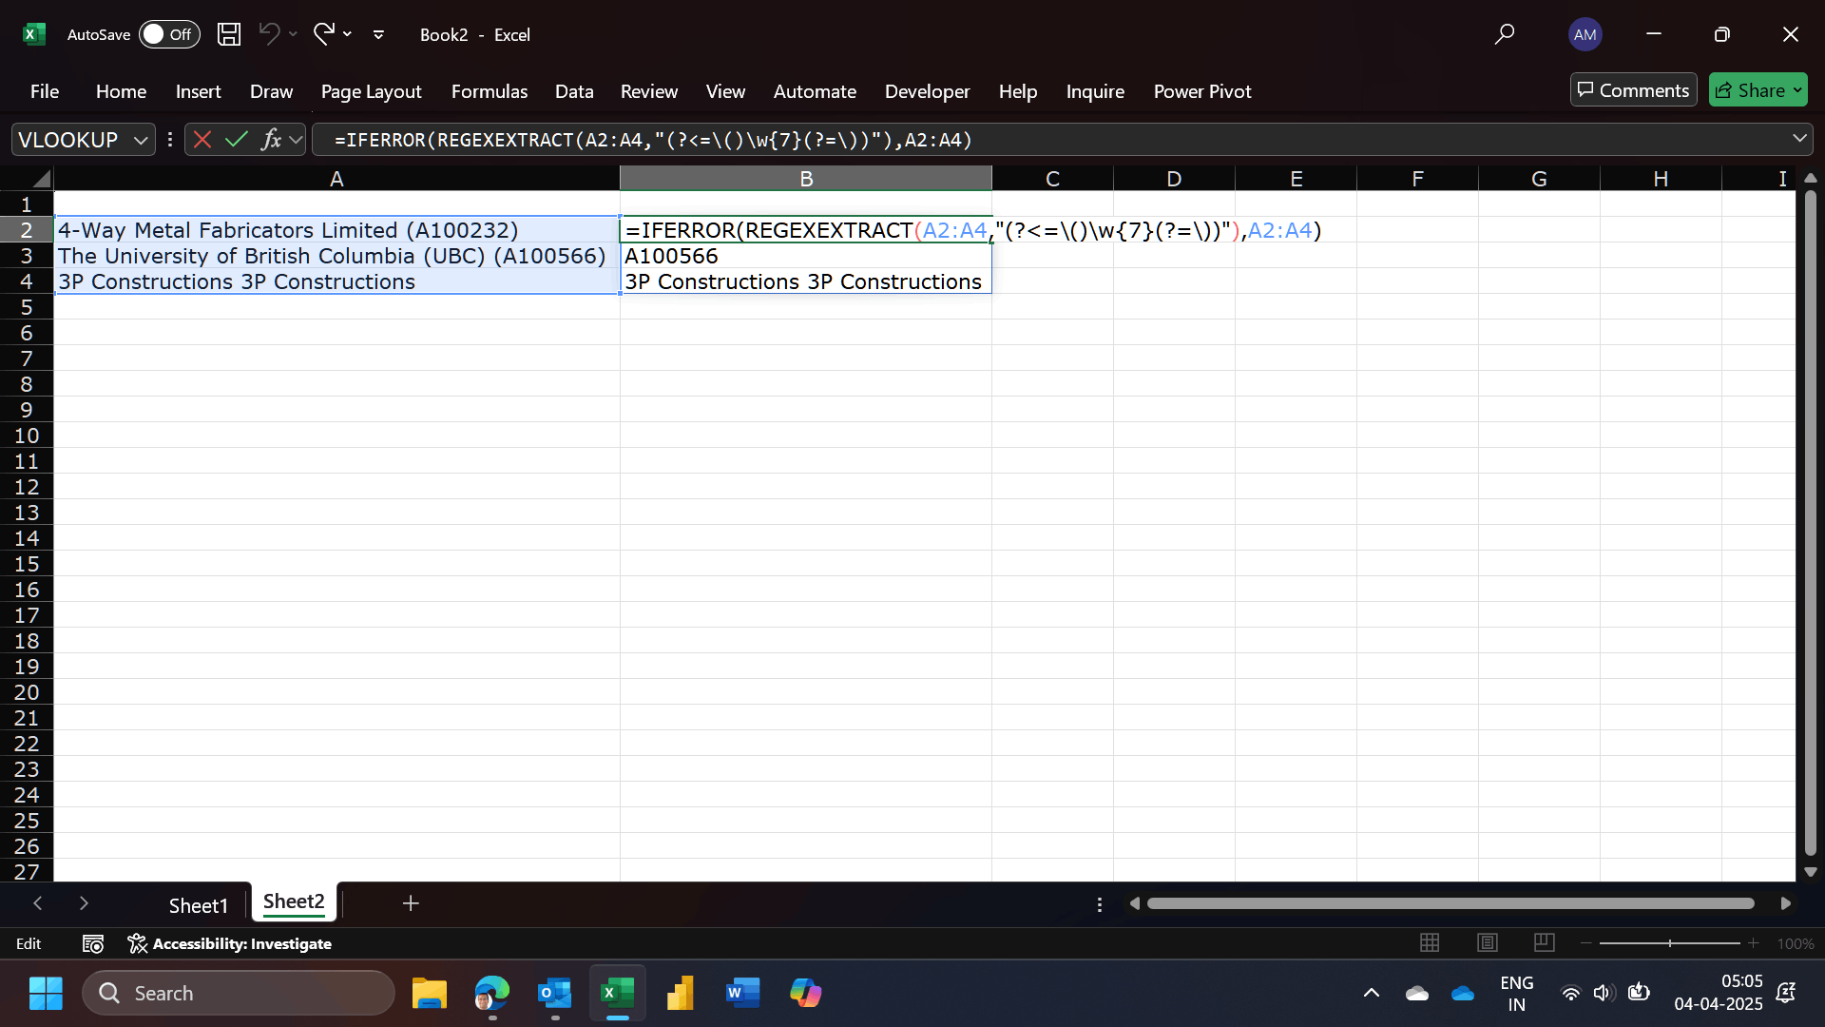
Task: Show hidden system tray icons
Action: pyautogui.click(x=1372, y=993)
